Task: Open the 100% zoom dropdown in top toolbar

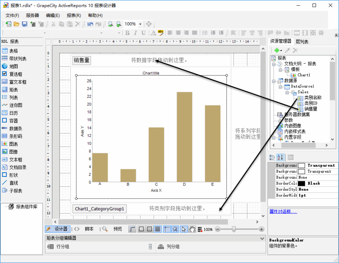Action: click(x=140, y=24)
